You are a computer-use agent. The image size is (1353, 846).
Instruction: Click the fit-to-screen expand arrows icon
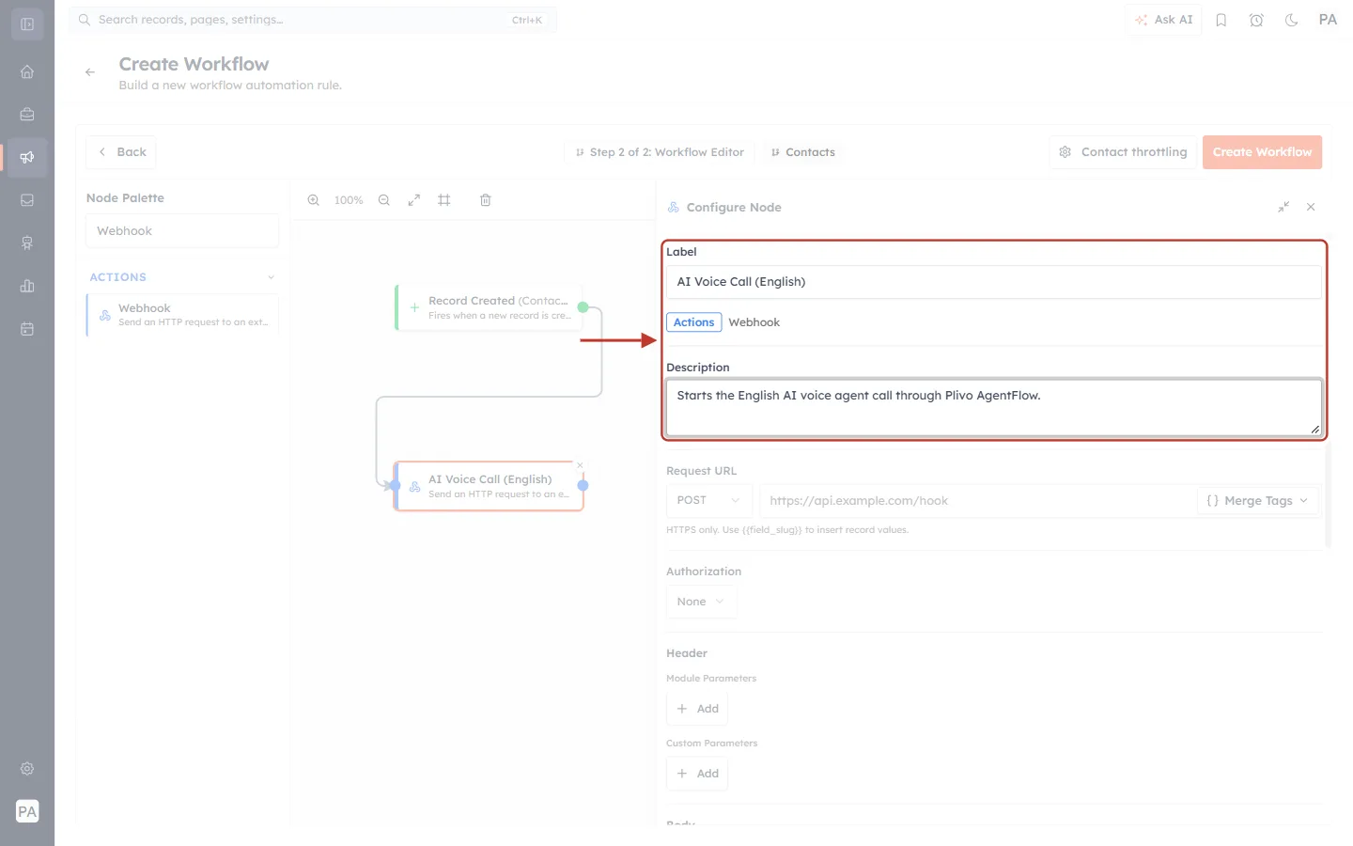pyautogui.click(x=414, y=200)
